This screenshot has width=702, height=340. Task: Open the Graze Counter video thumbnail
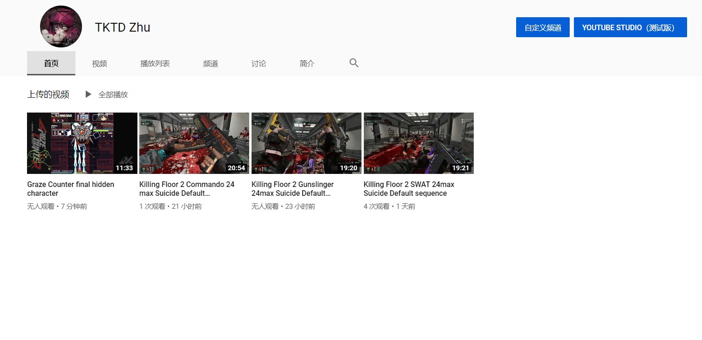coord(82,143)
